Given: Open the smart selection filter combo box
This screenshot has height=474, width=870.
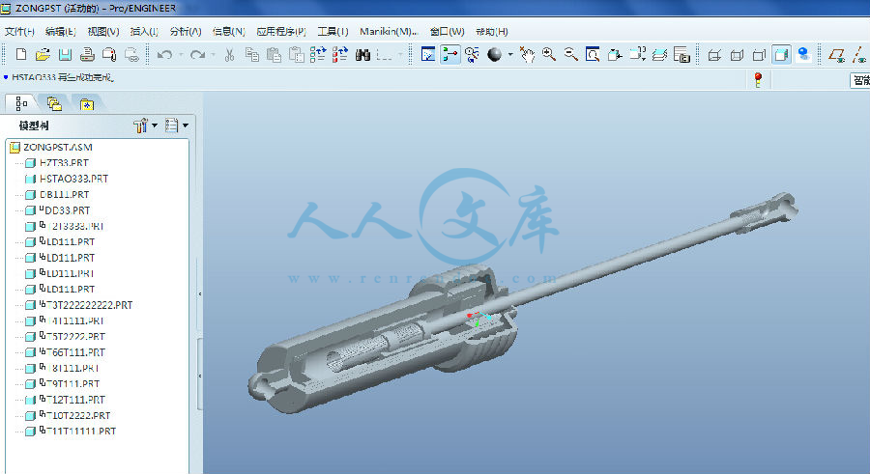Looking at the screenshot, I should click(859, 80).
